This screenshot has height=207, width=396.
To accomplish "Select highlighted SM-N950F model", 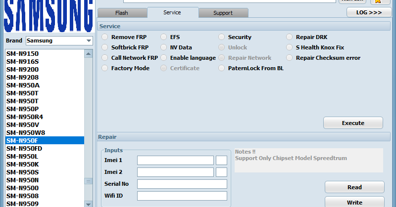I will 45,141.
